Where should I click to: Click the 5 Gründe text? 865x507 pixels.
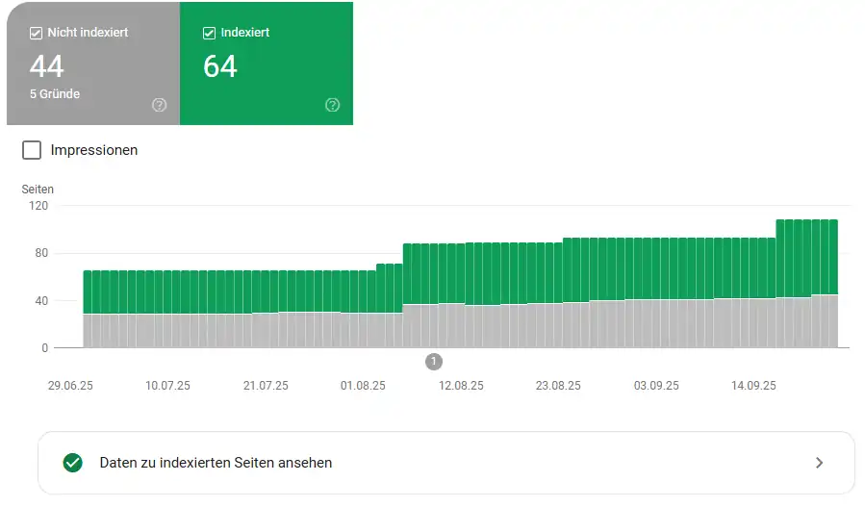(55, 94)
